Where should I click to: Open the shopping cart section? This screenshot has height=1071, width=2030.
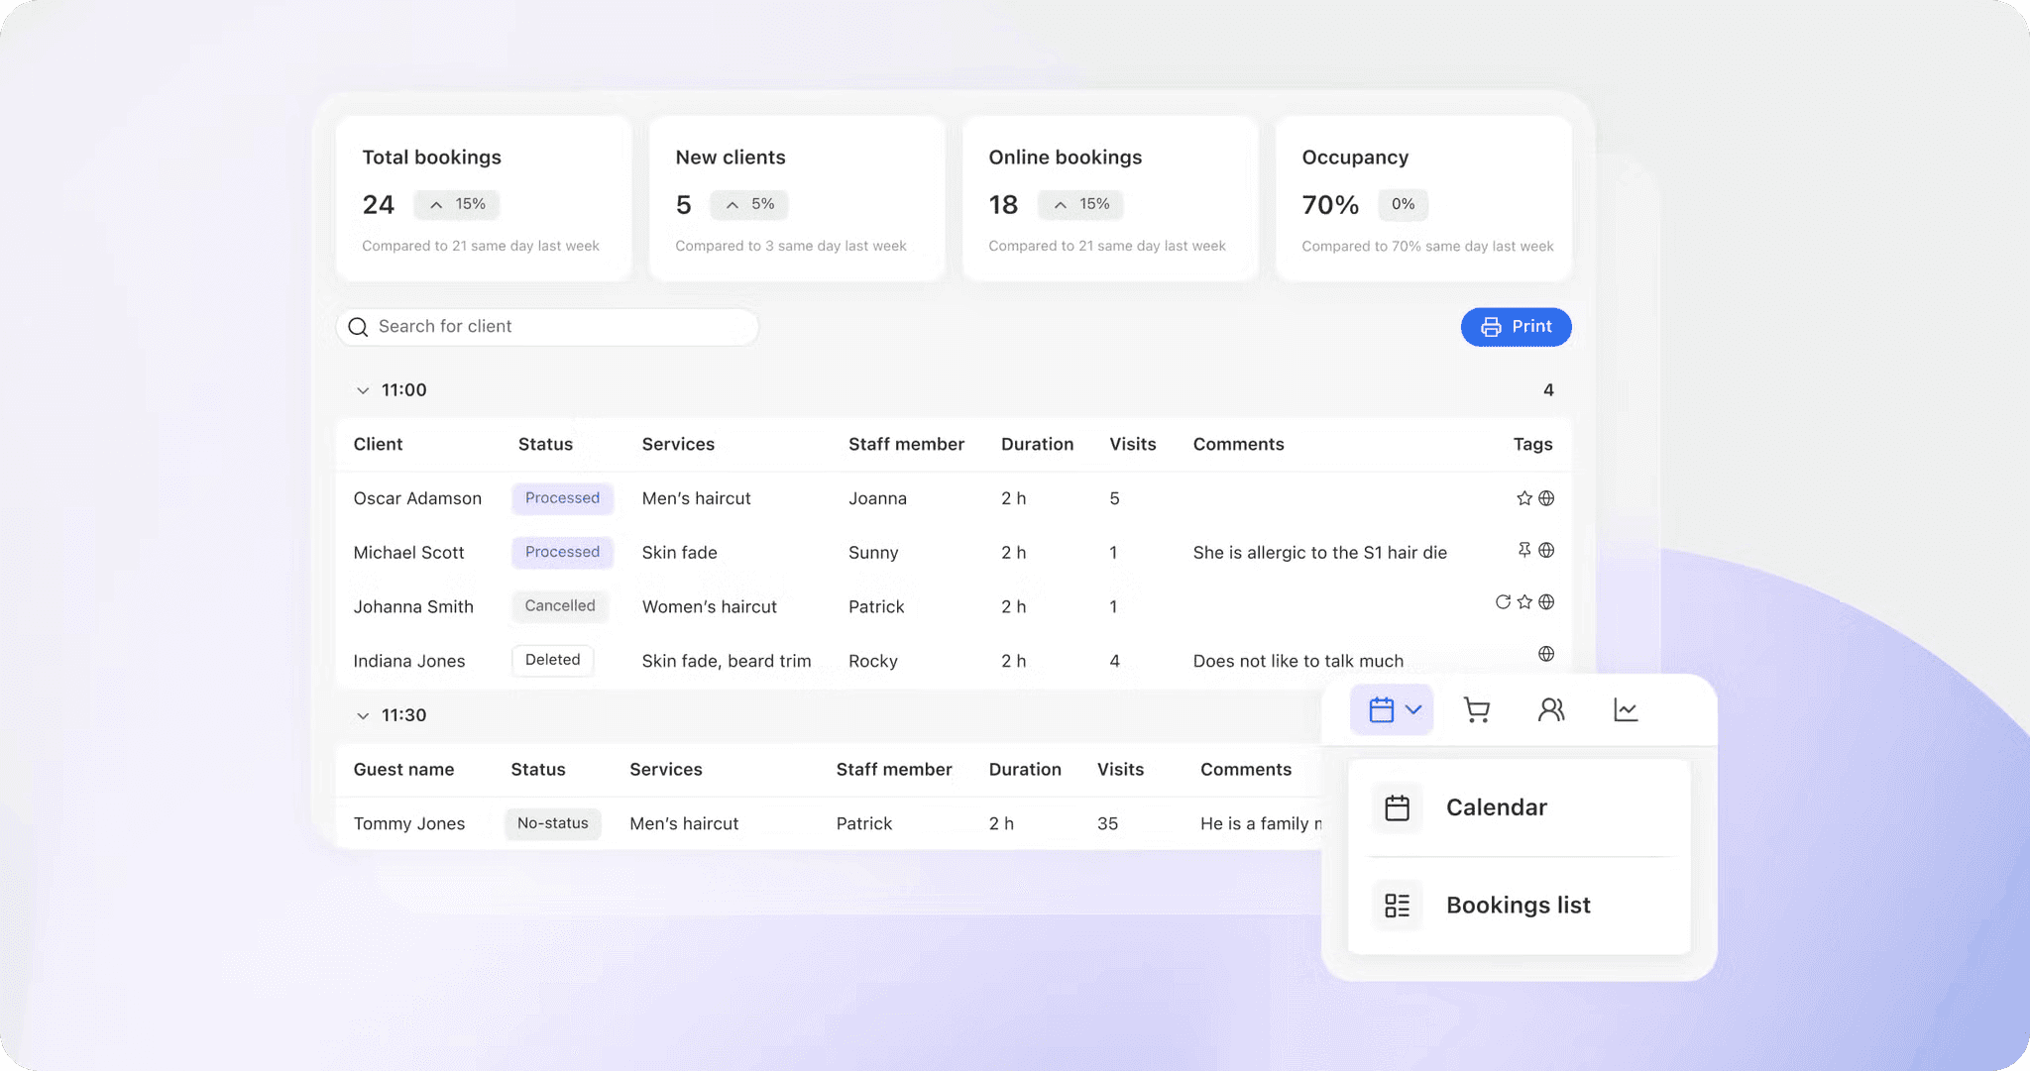(1477, 709)
